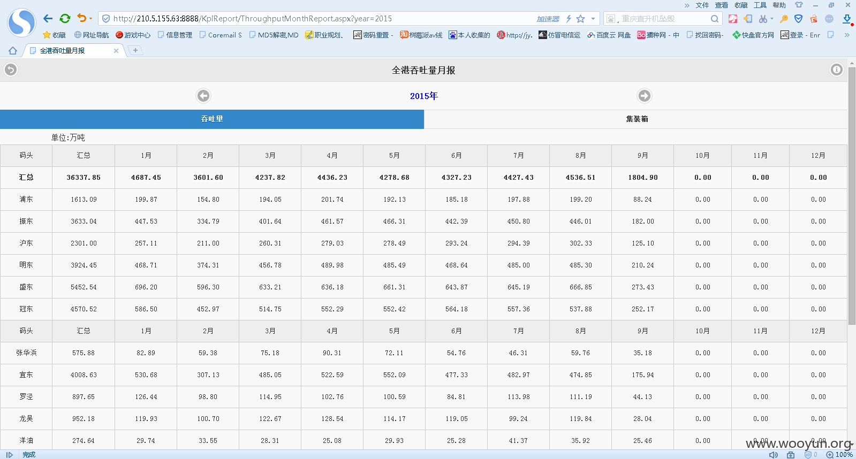
Task: Open the 百度云 网盘 bookmark
Action: [x=609, y=35]
